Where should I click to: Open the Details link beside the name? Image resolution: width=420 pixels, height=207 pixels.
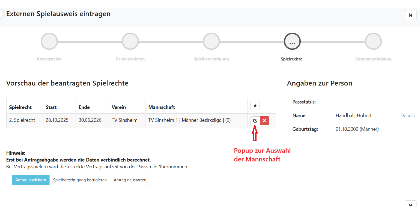point(407,115)
